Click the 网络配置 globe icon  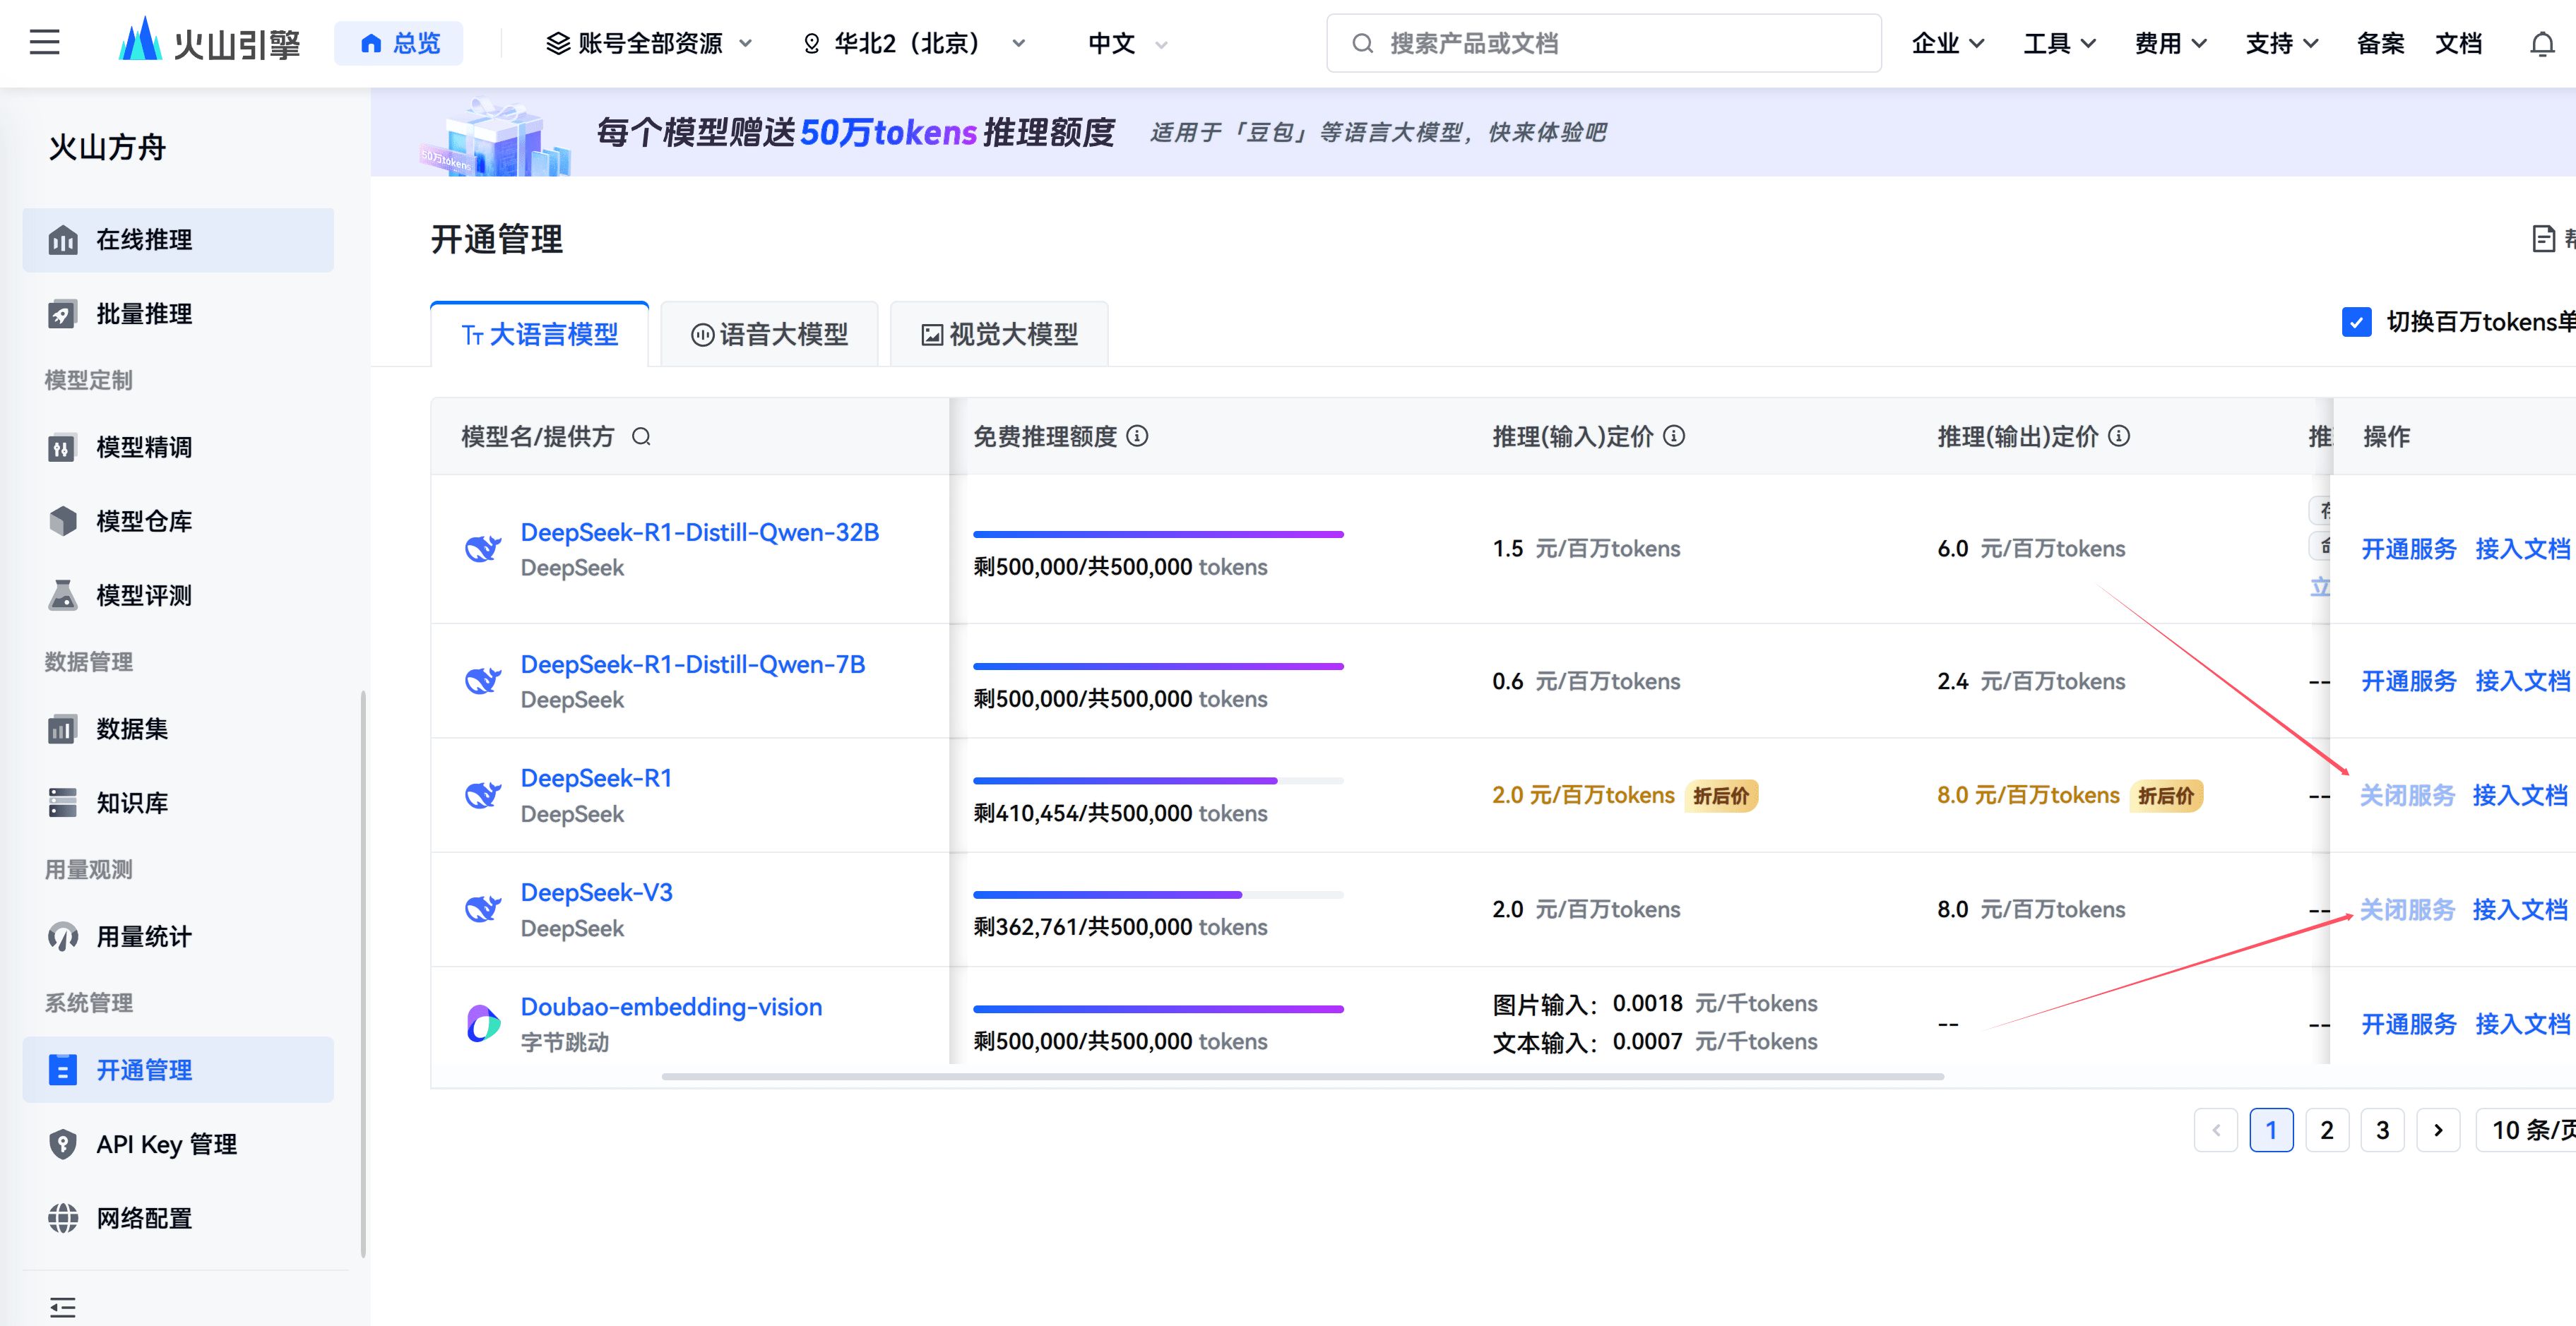click(63, 1218)
